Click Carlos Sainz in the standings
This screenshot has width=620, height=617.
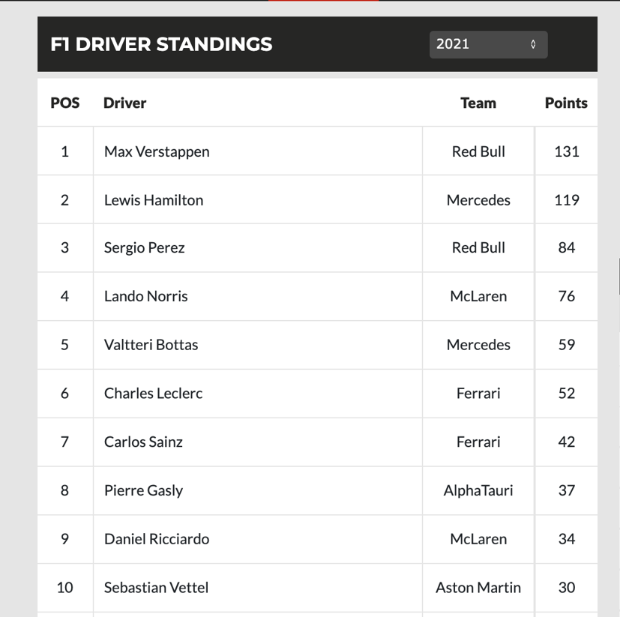143,442
